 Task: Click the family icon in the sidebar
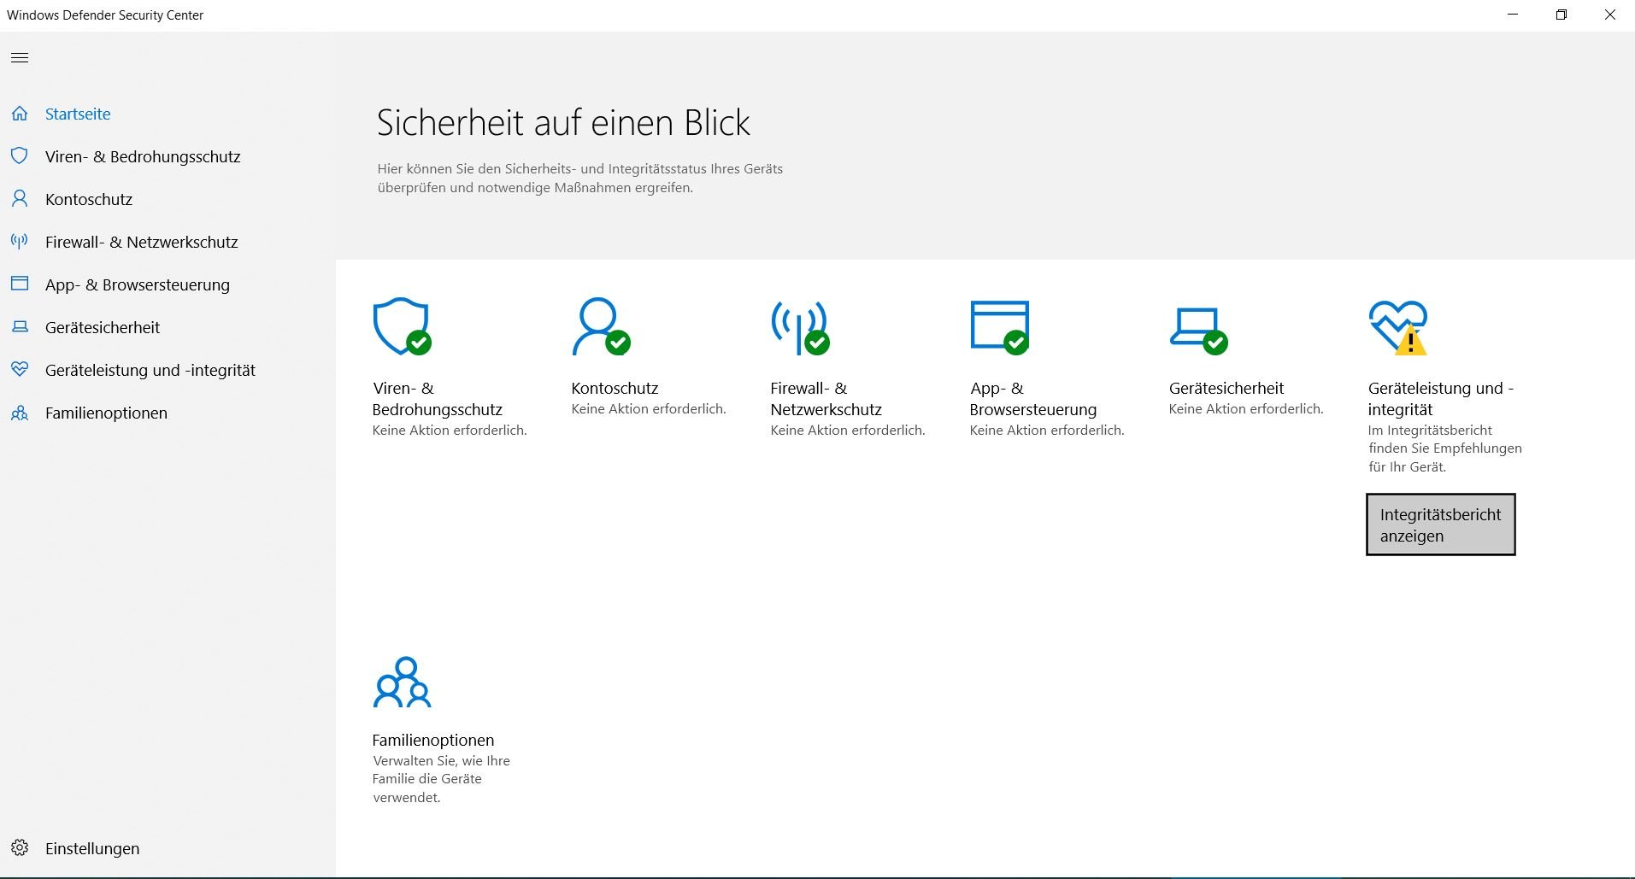point(20,413)
